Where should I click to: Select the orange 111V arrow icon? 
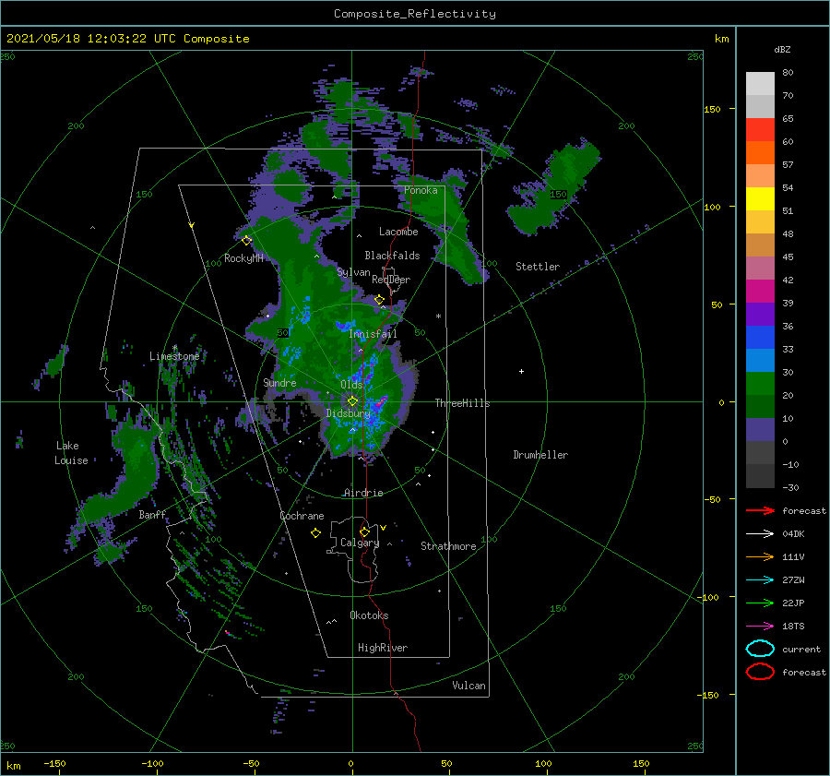click(760, 556)
